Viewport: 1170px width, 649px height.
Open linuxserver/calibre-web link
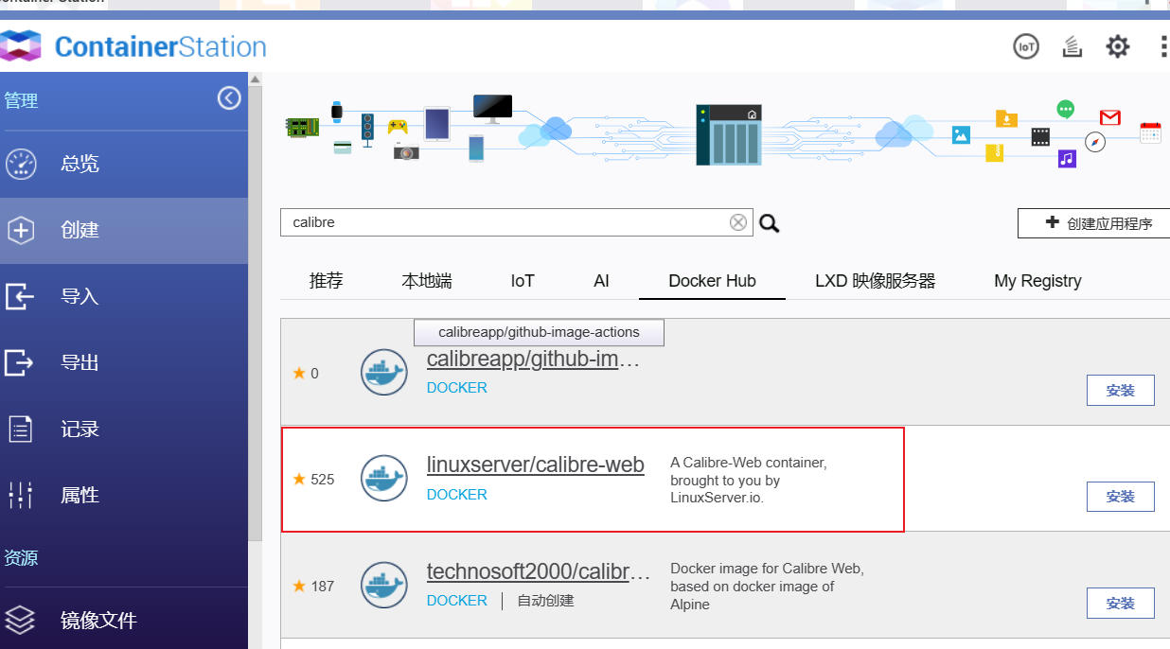pos(536,465)
